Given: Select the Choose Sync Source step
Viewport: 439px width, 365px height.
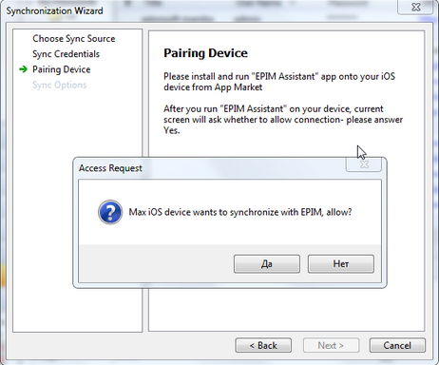Looking at the screenshot, I should tap(74, 39).
